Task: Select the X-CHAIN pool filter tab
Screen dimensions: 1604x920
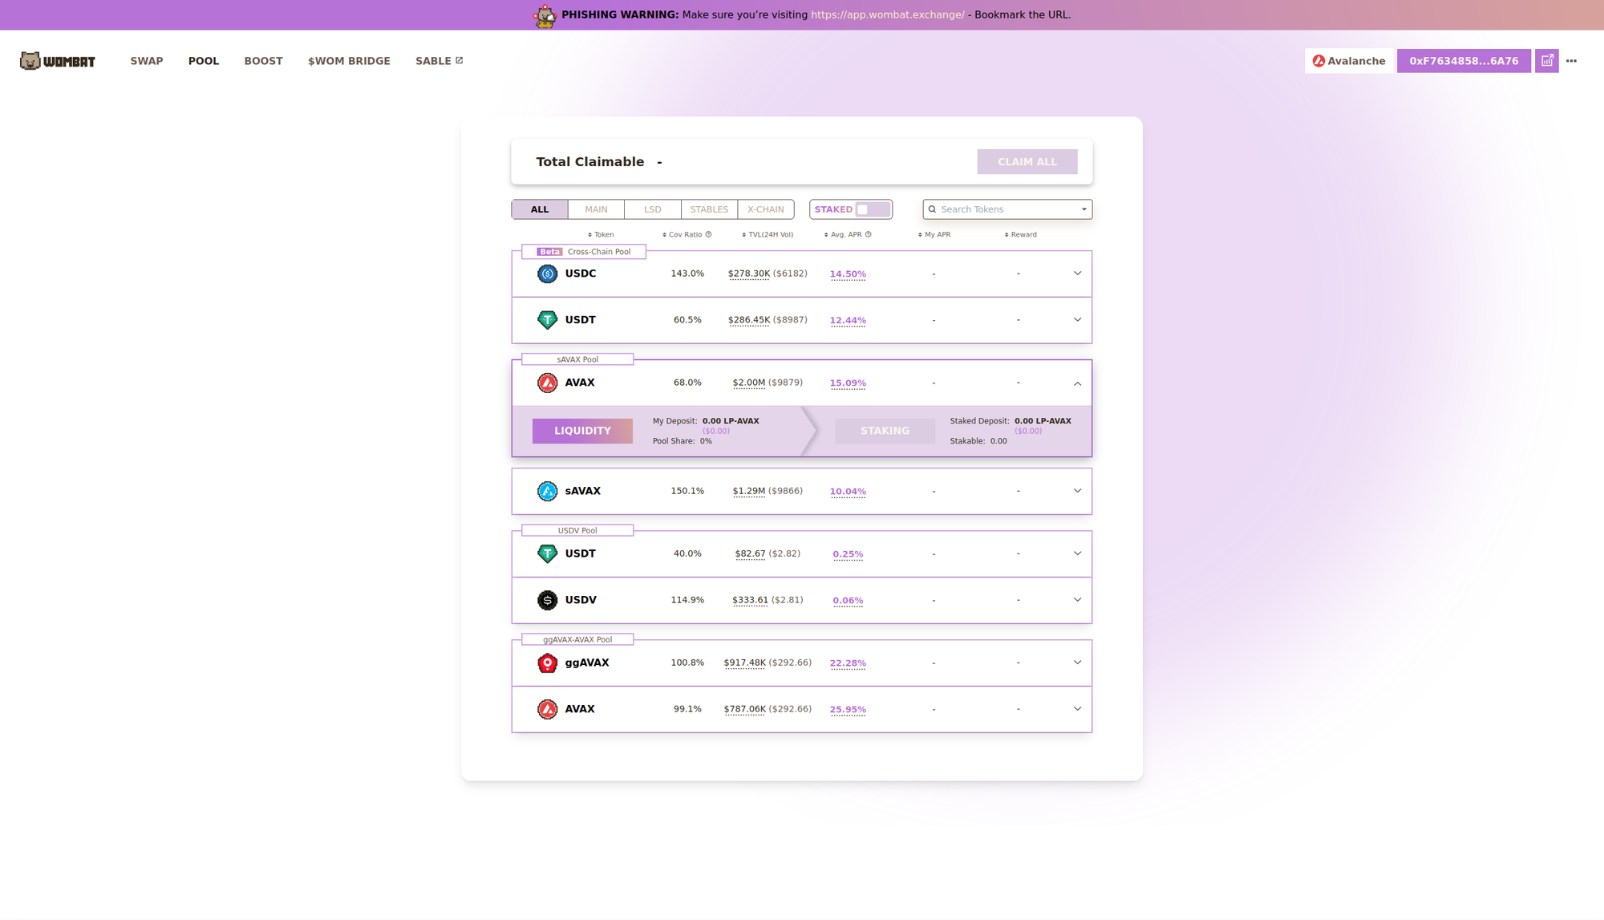Action: tap(766, 209)
